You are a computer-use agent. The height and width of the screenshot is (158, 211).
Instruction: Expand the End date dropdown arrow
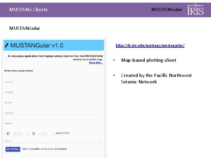(x=54, y=134)
